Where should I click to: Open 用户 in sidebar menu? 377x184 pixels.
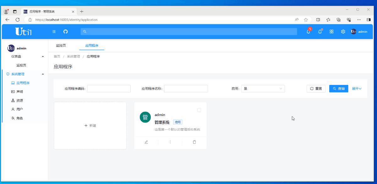[x=19, y=109]
